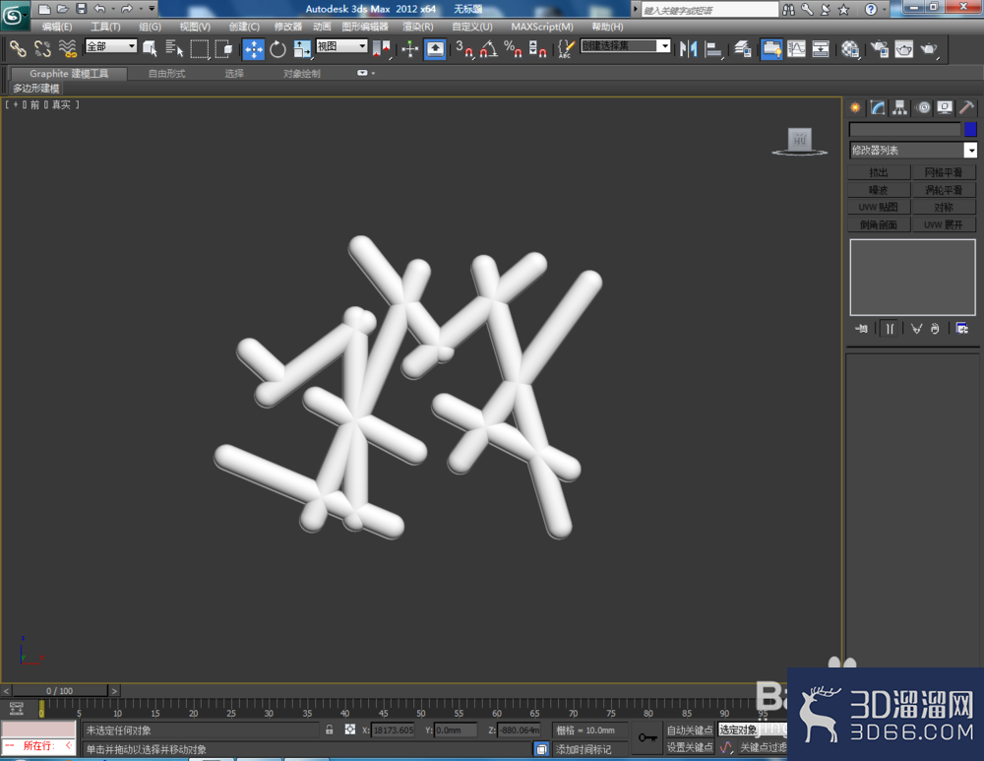Click the 挤出 modifier button
Screen dimensions: 984x761
tap(879, 172)
